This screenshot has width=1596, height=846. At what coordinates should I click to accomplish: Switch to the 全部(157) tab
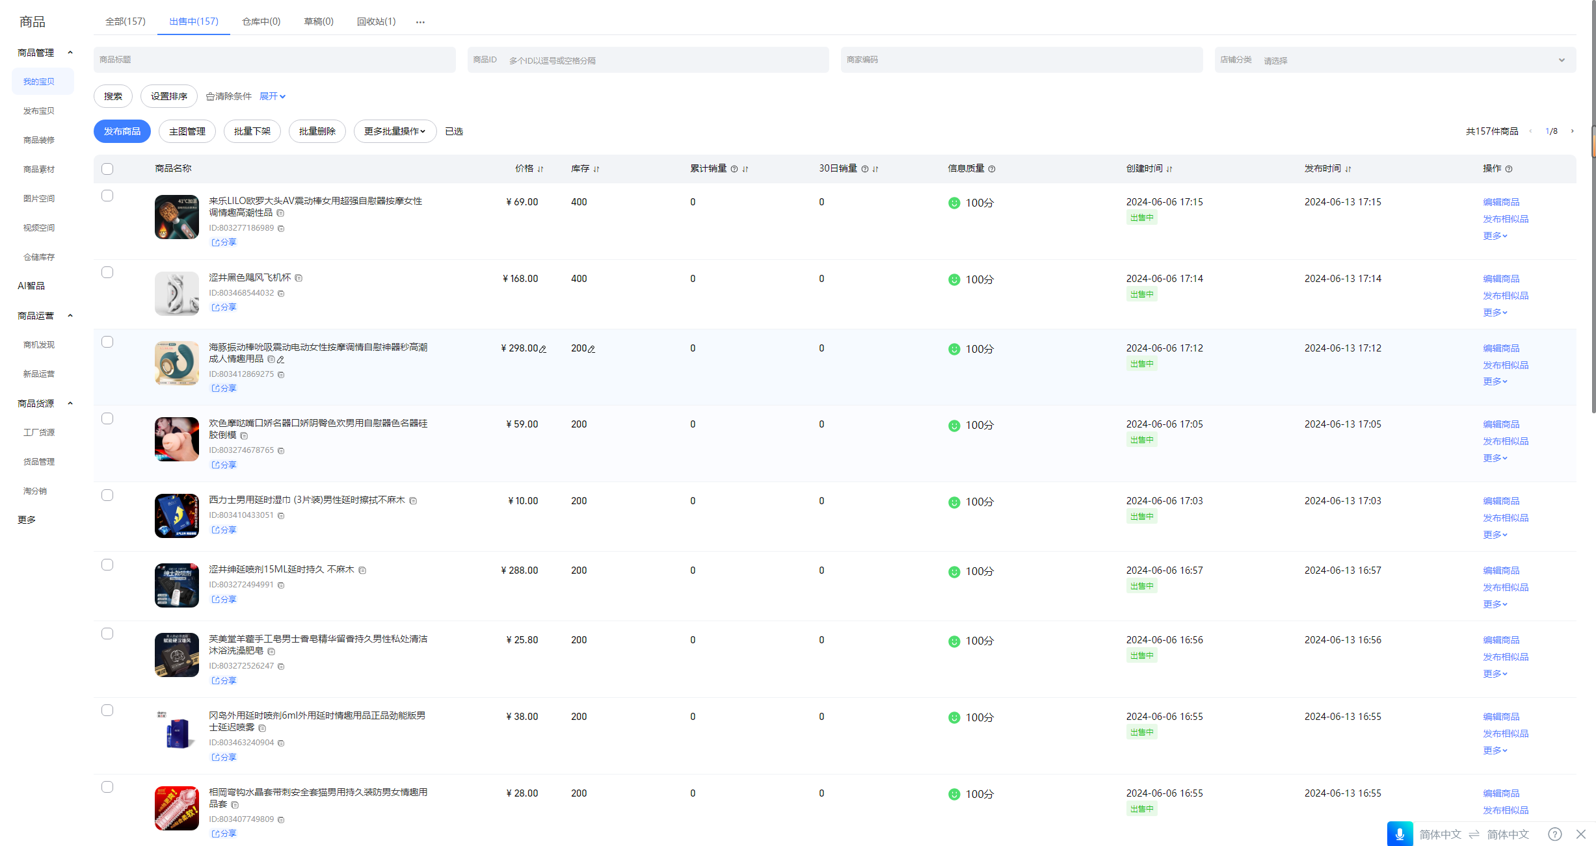coord(126,21)
